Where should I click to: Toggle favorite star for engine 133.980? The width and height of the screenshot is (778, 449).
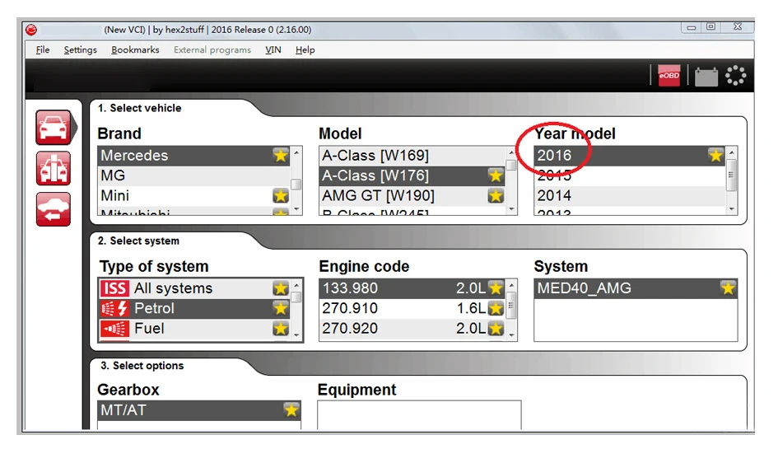coord(495,288)
